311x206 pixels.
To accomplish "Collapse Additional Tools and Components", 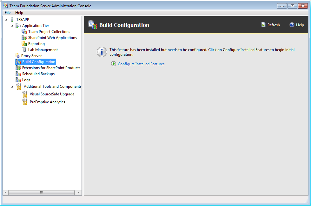I will [x=12, y=86].
